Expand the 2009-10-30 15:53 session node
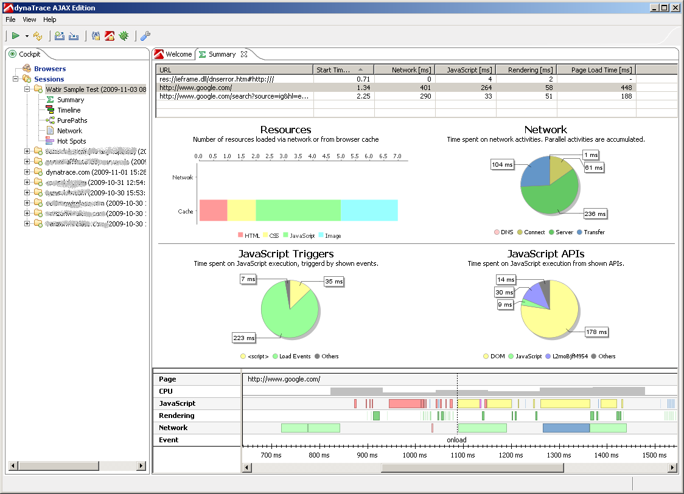 coord(27,193)
